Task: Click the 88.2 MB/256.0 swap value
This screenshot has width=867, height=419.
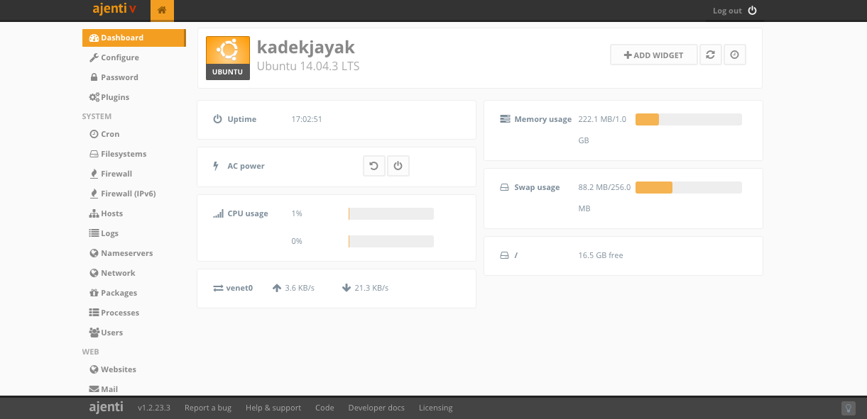Action: click(x=604, y=187)
